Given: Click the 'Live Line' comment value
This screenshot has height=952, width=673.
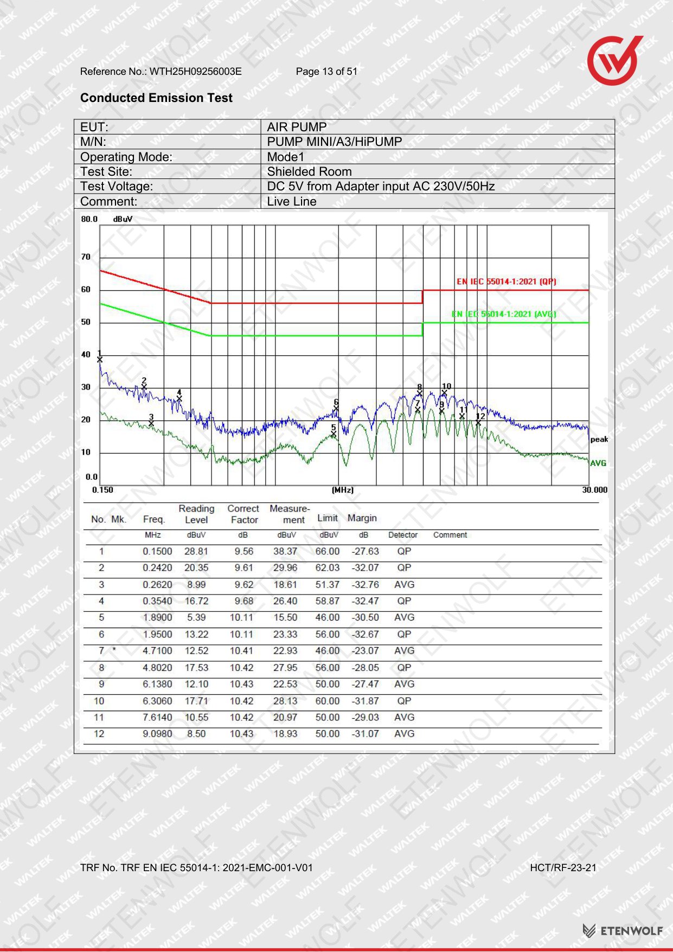Looking at the screenshot, I should [x=292, y=201].
